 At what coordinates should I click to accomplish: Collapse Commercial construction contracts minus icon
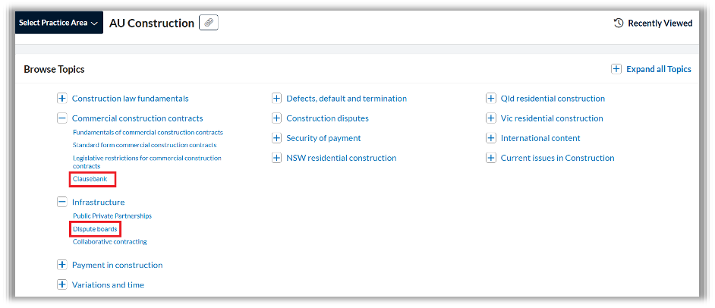point(62,118)
